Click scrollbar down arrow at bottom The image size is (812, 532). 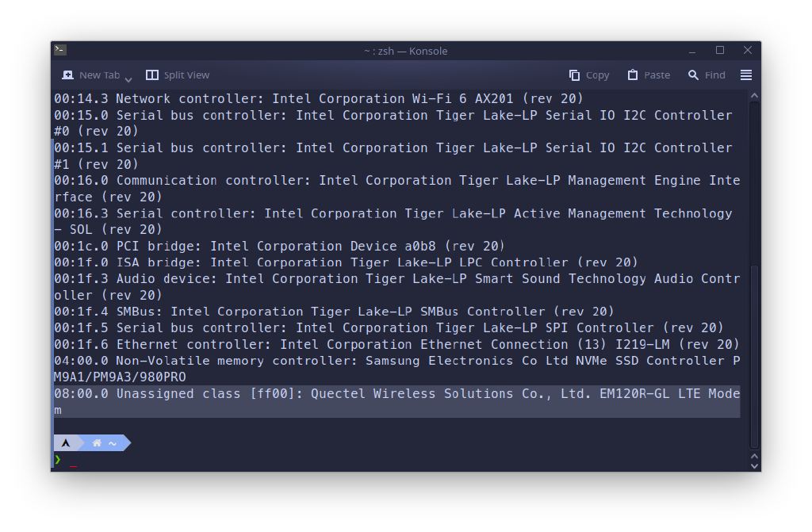click(x=755, y=465)
